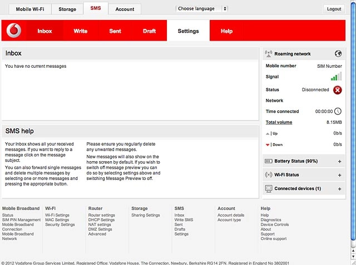Open Drafts footer link
This screenshot has width=356, height=265.
(x=180, y=229)
